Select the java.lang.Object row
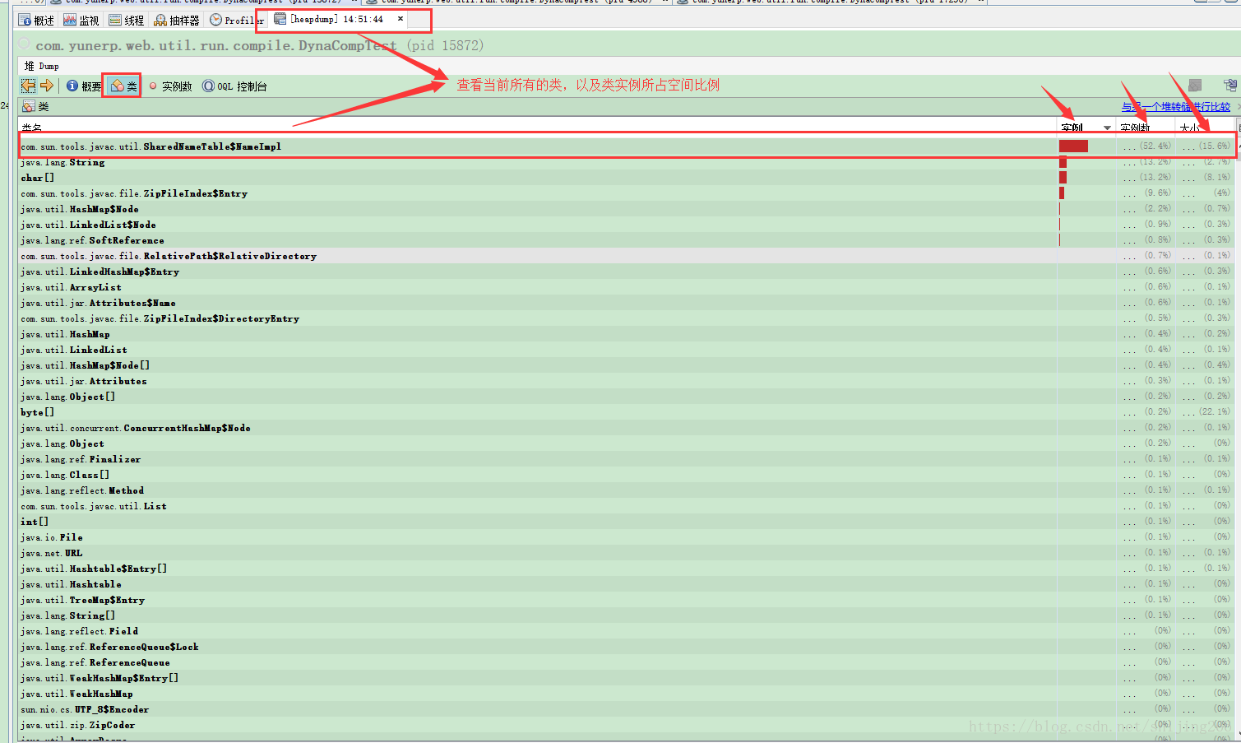The width and height of the screenshot is (1241, 743). 627,443
